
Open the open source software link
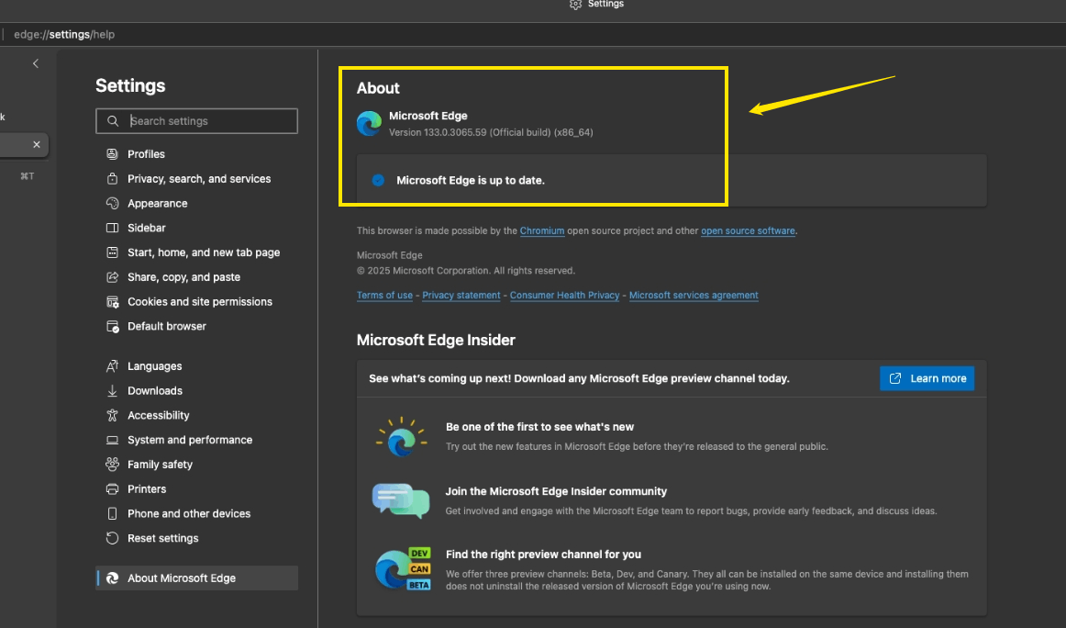click(748, 230)
